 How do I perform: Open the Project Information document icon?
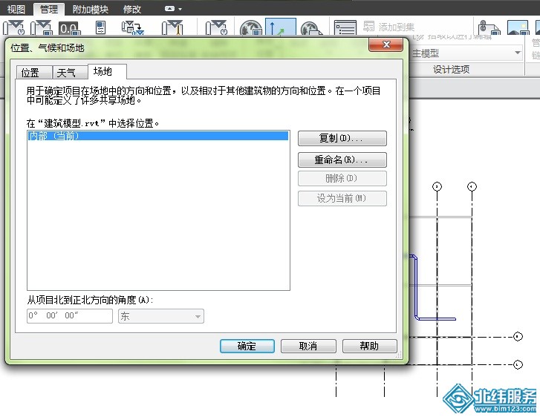(100, 27)
